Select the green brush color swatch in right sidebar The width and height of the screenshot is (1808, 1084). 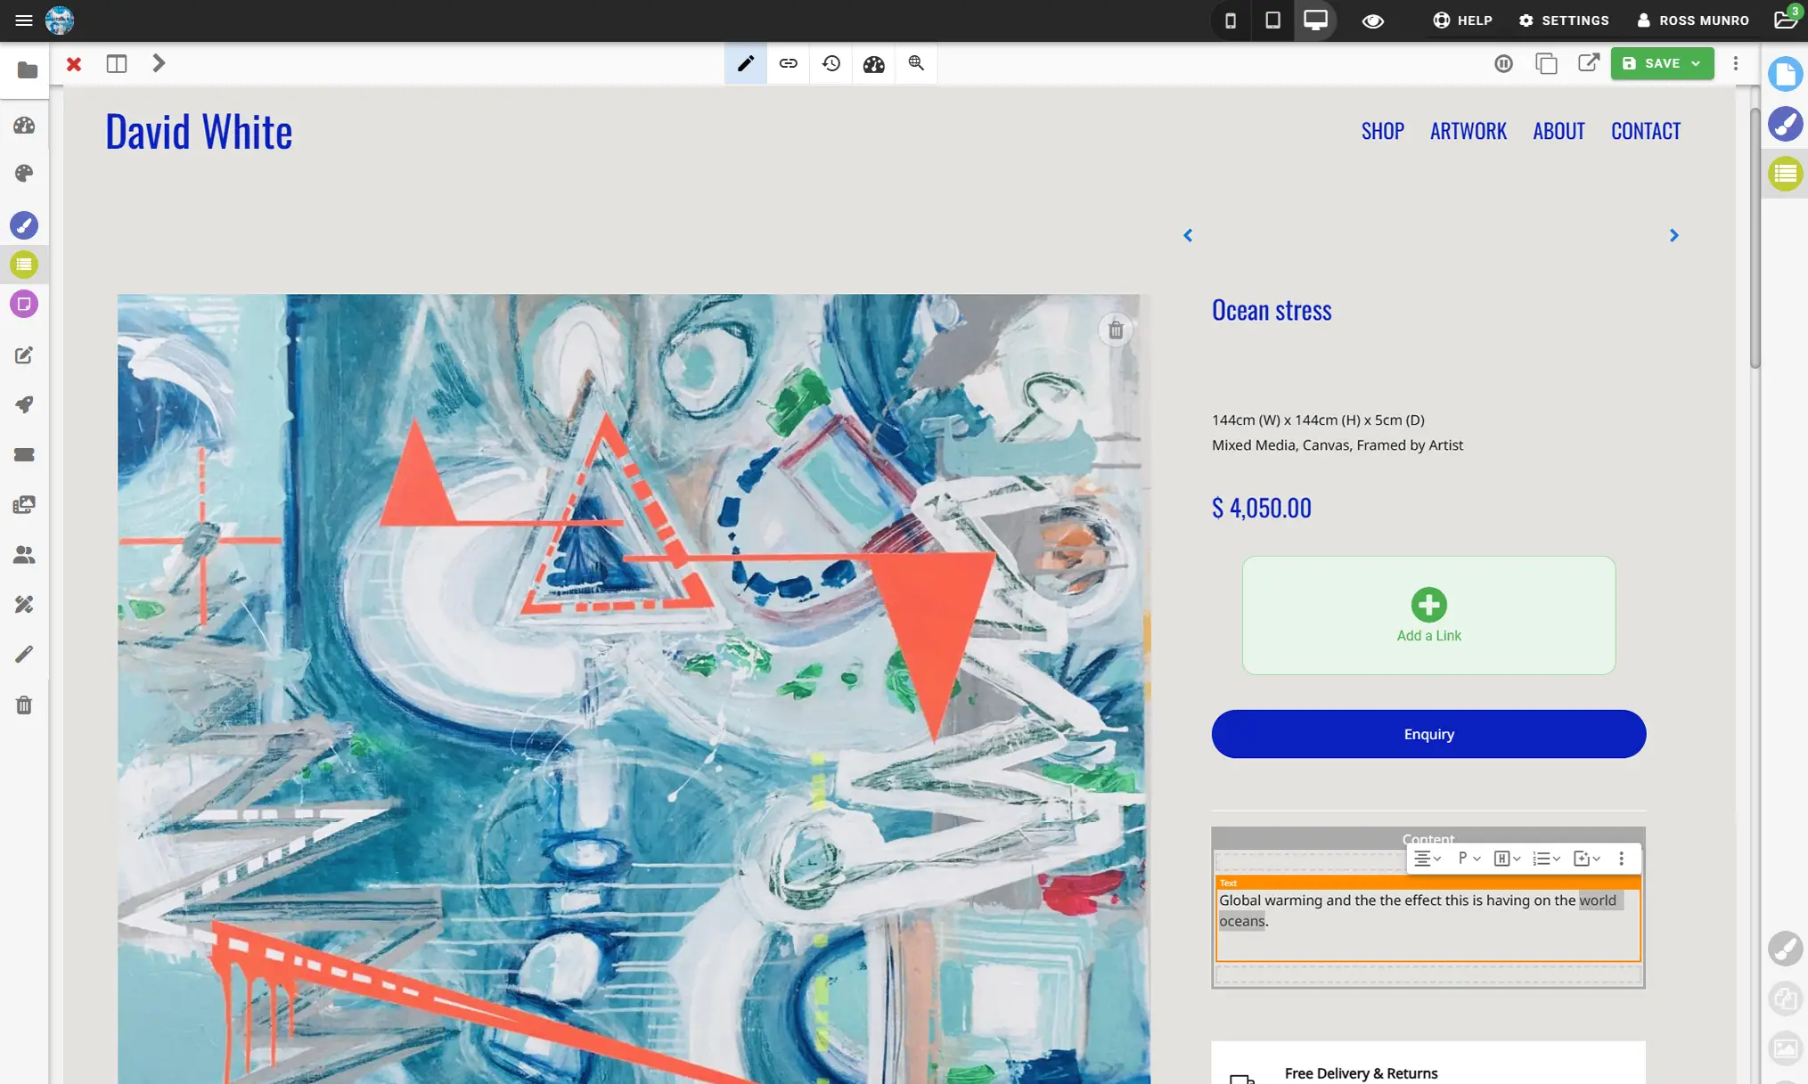coord(1785,174)
